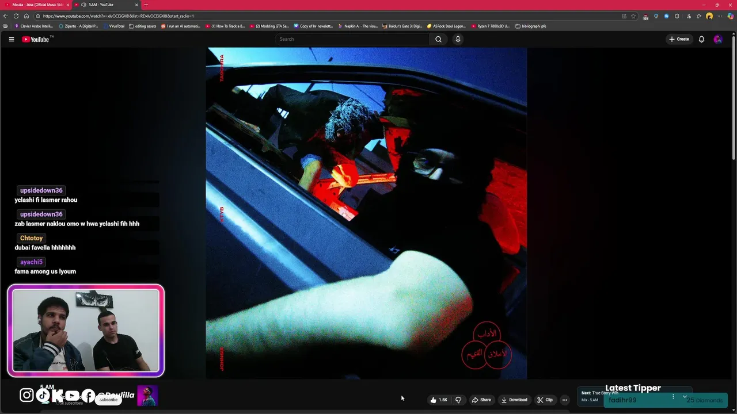This screenshot has width=737, height=414.
Task: Open the red calendar extension icon
Action: (x=645, y=16)
